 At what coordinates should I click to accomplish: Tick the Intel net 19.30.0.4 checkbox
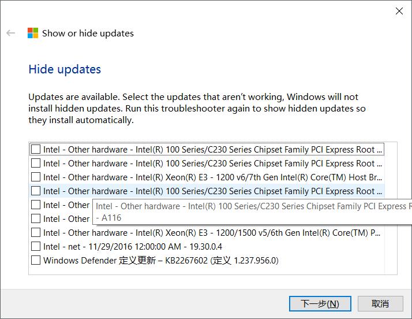click(x=36, y=247)
